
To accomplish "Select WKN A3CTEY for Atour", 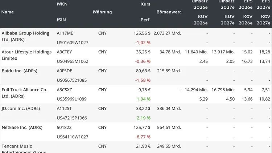I will tap(64, 52).
